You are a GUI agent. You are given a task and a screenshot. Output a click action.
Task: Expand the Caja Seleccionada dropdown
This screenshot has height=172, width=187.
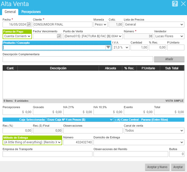(x=80, y=120)
